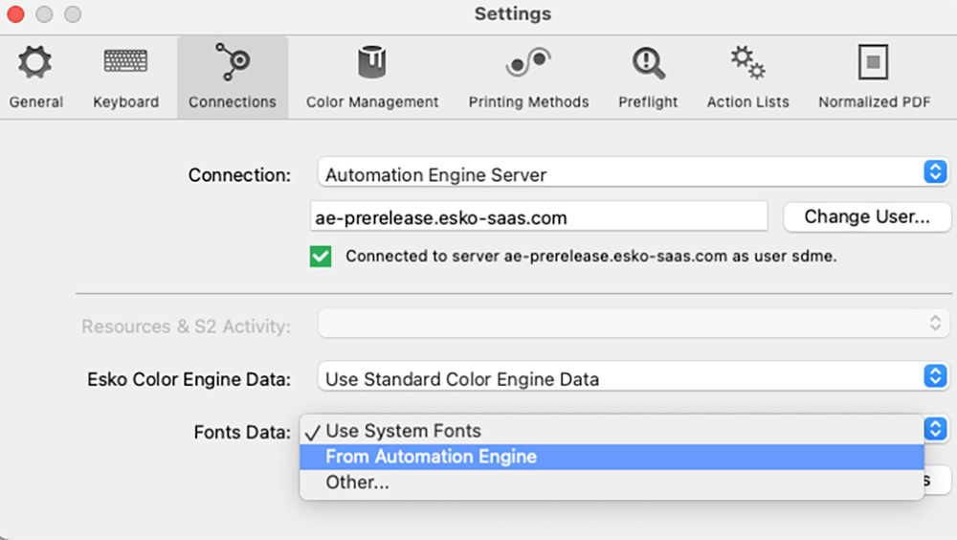Screen dimensions: 957x540
Task: Pick the Other... fonts option
Action: [x=357, y=483]
